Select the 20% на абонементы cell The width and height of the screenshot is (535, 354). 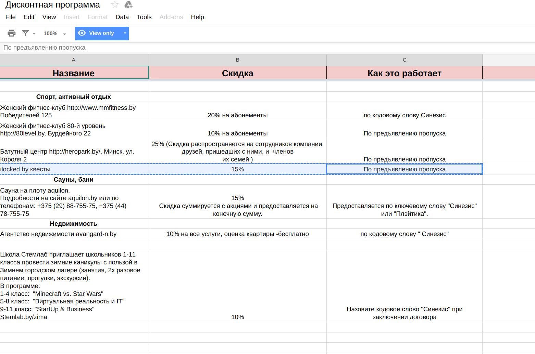click(x=238, y=111)
